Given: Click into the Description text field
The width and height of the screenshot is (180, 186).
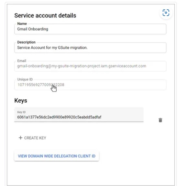Looking at the screenshot, I should point(90,48).
